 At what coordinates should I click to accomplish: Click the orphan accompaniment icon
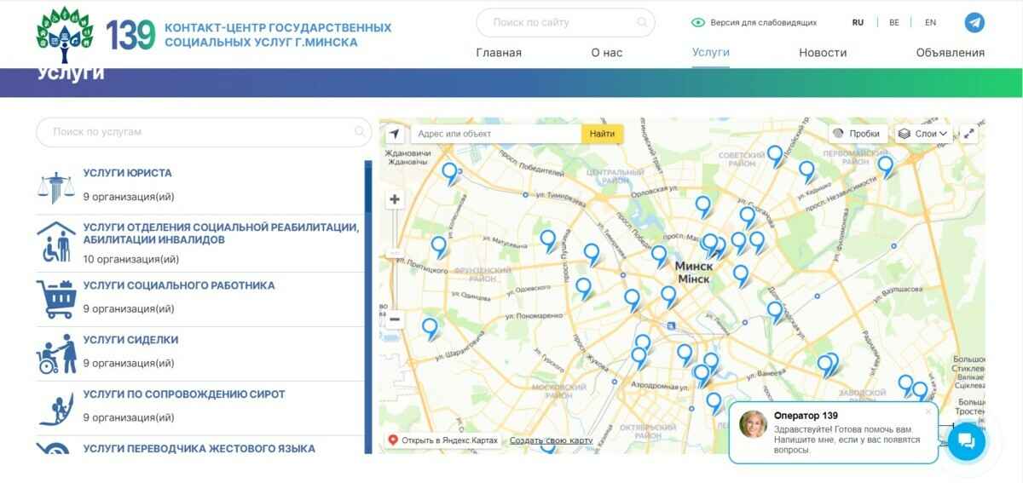coord(56,408)
